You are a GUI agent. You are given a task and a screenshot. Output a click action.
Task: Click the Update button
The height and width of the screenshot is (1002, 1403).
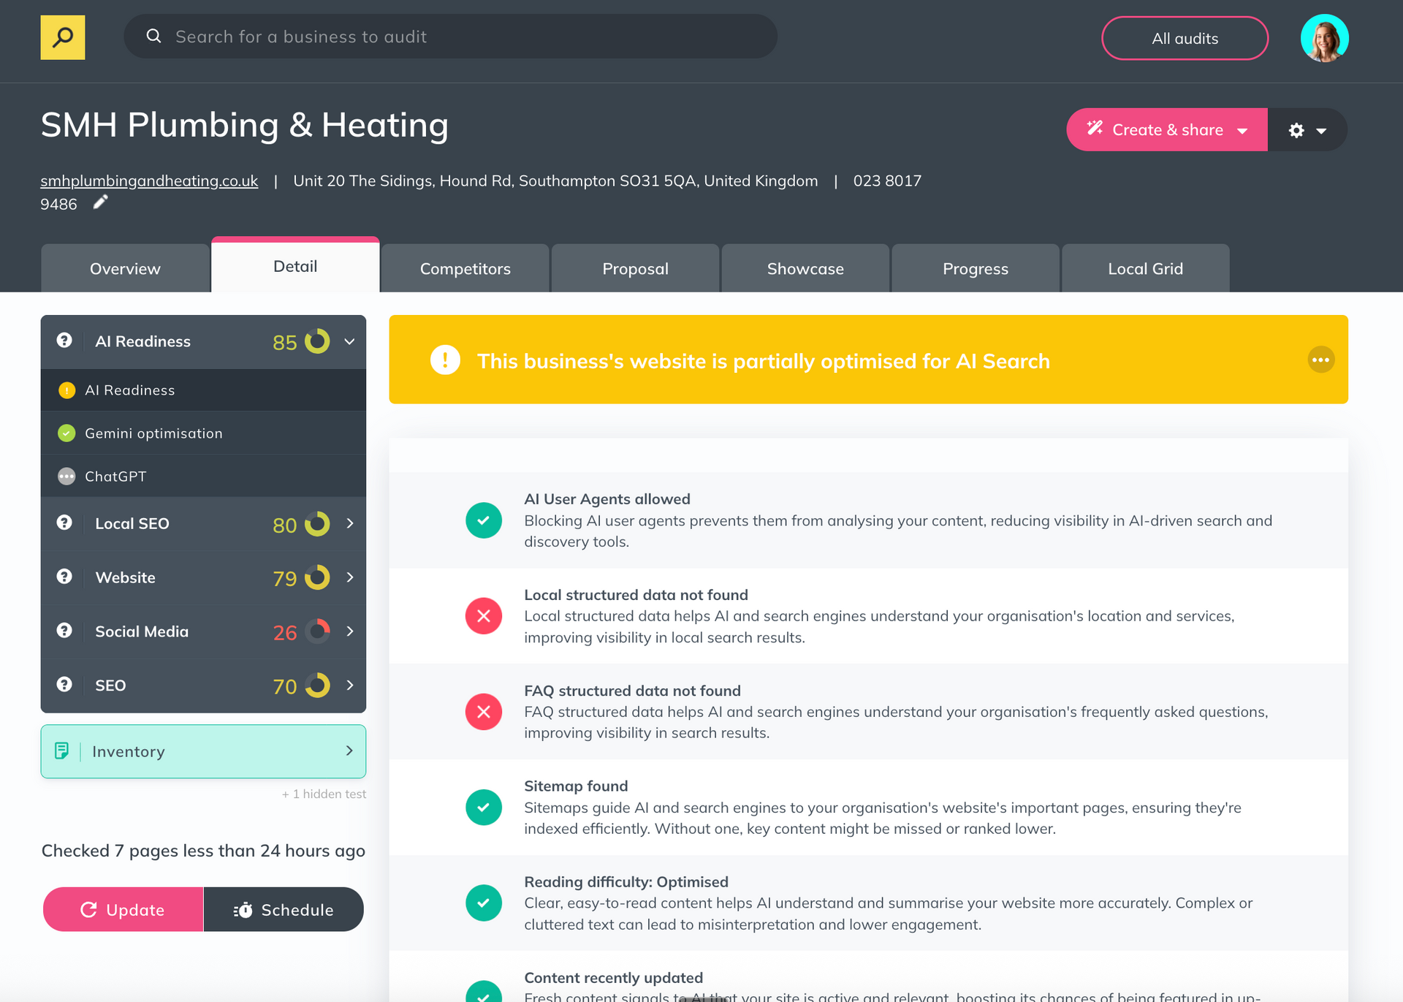pyautogui.click(x=122, y=909)
